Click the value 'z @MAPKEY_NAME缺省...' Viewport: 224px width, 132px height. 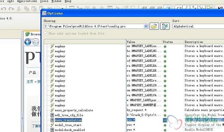click(x=144, y=105)
